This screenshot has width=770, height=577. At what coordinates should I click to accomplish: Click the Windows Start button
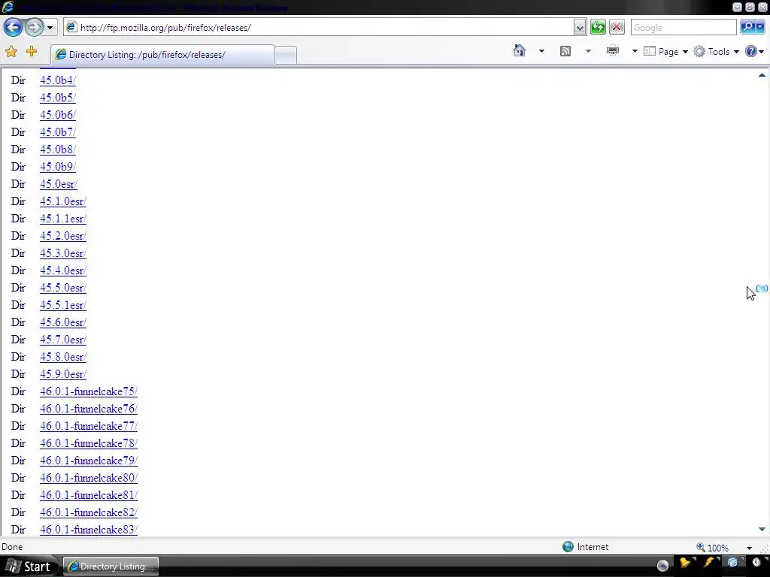[30, 566]
